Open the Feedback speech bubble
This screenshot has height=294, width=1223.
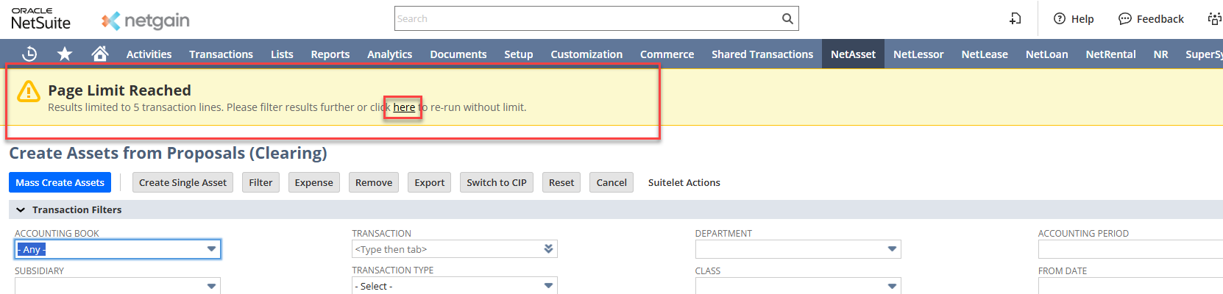coord(1125,18)
